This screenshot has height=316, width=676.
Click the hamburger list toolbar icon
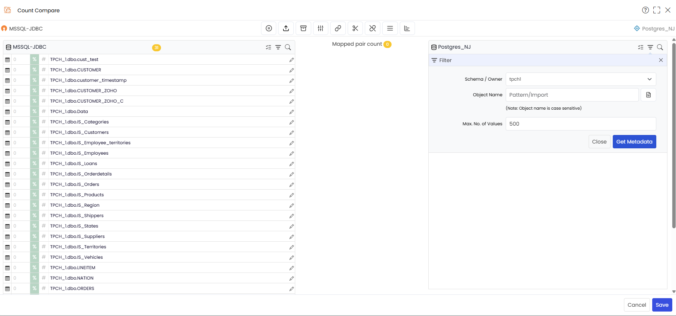390,28
